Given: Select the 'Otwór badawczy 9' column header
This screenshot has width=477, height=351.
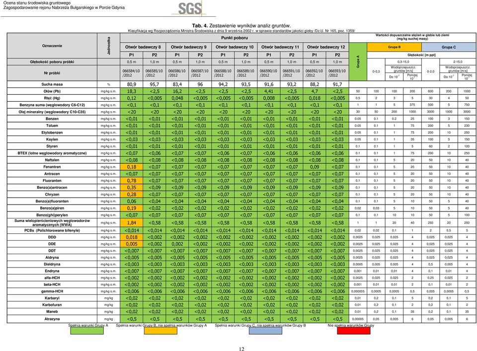Looking at the screenshot, I should tap(189, 47).
